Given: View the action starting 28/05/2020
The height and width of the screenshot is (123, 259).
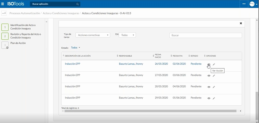Looking at the screenshot, I should pos(209,87).
